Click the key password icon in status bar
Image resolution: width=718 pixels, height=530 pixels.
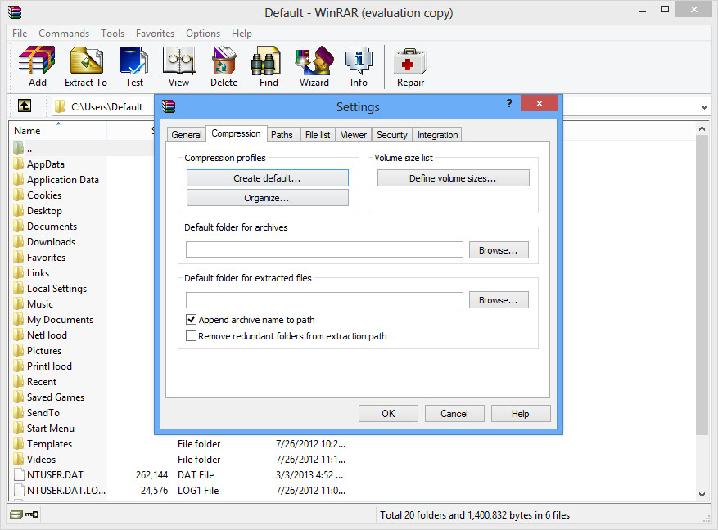pyautogui.click(x=32, y=514)
